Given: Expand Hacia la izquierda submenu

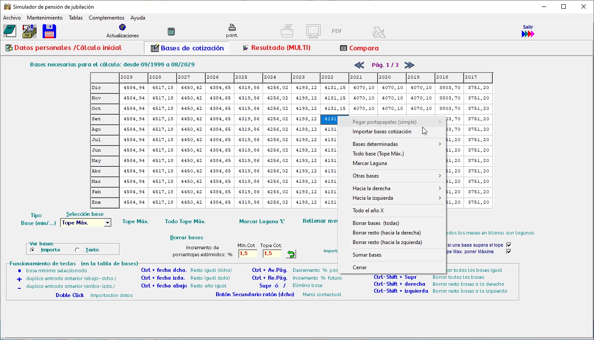Looking at the screenshot, I should (392, 198).
